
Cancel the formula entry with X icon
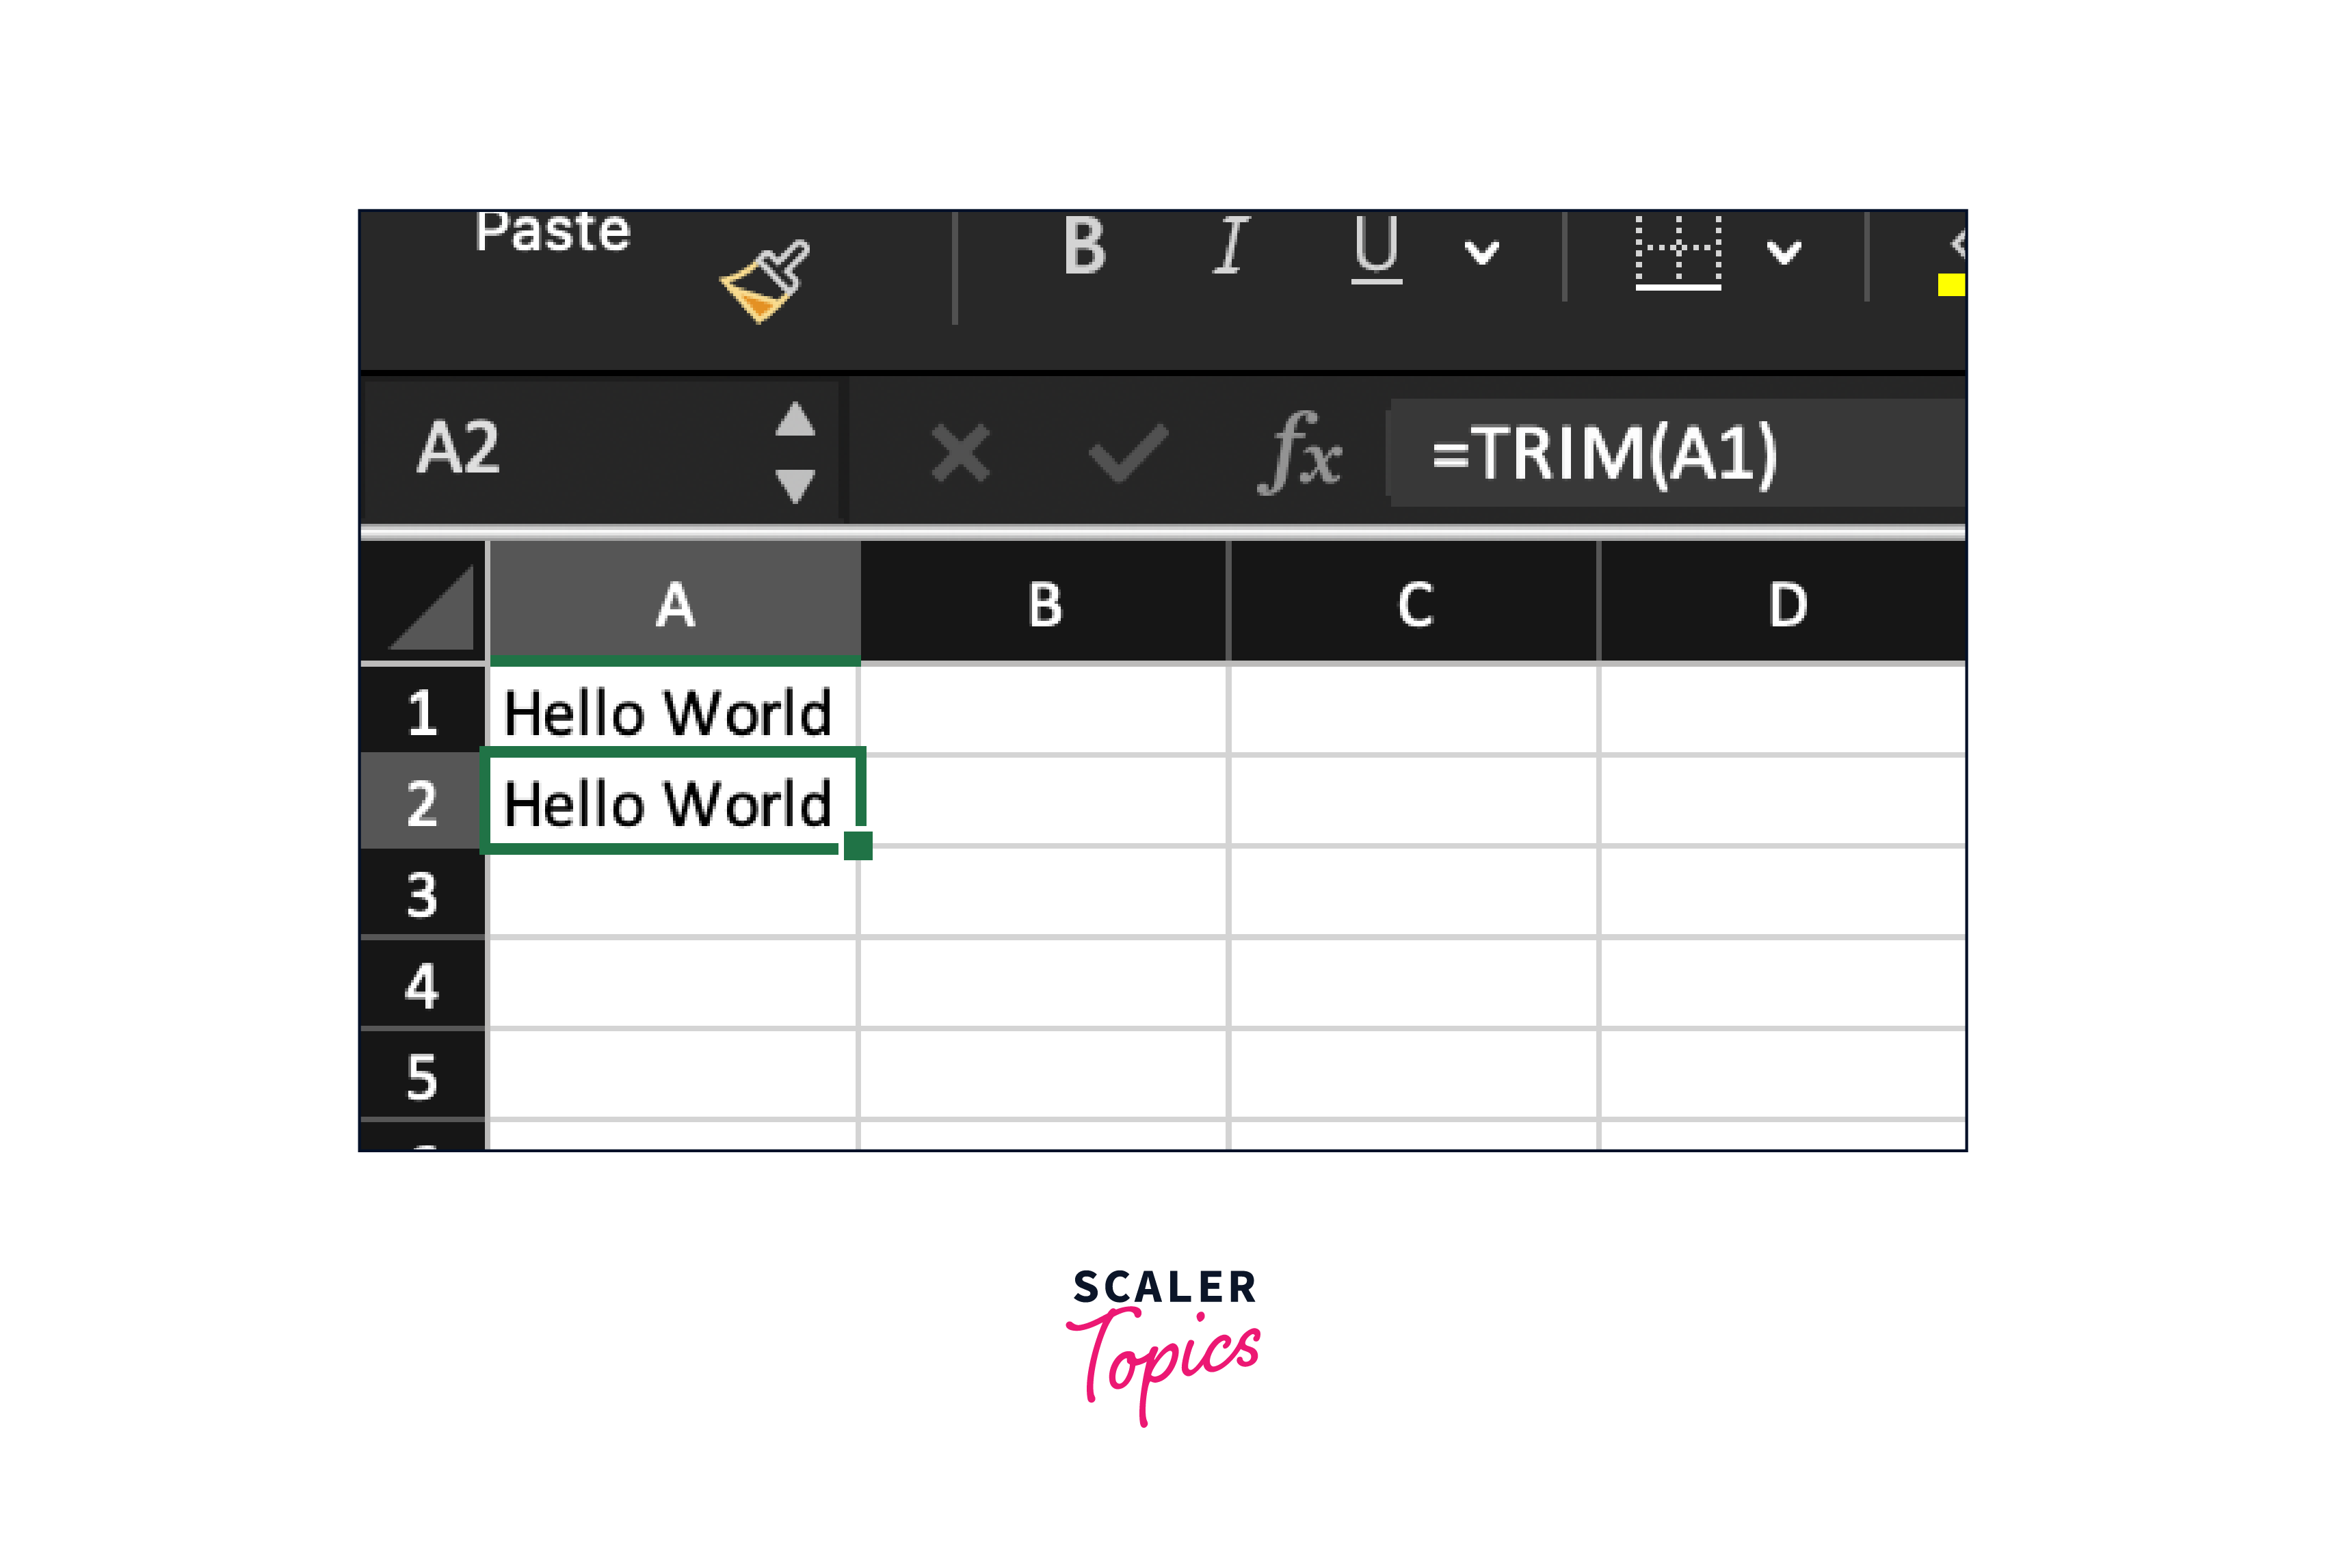coord(959,454)
